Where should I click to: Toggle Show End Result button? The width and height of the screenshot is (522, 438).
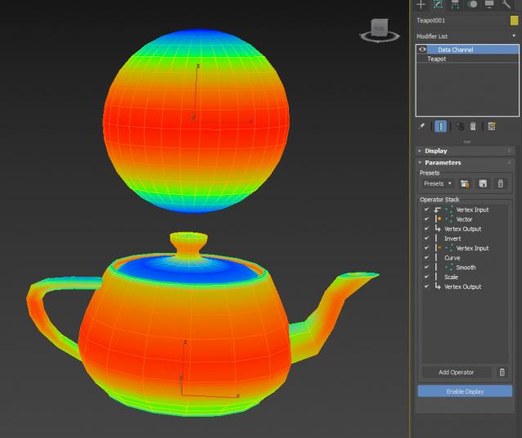coord(441,126)
